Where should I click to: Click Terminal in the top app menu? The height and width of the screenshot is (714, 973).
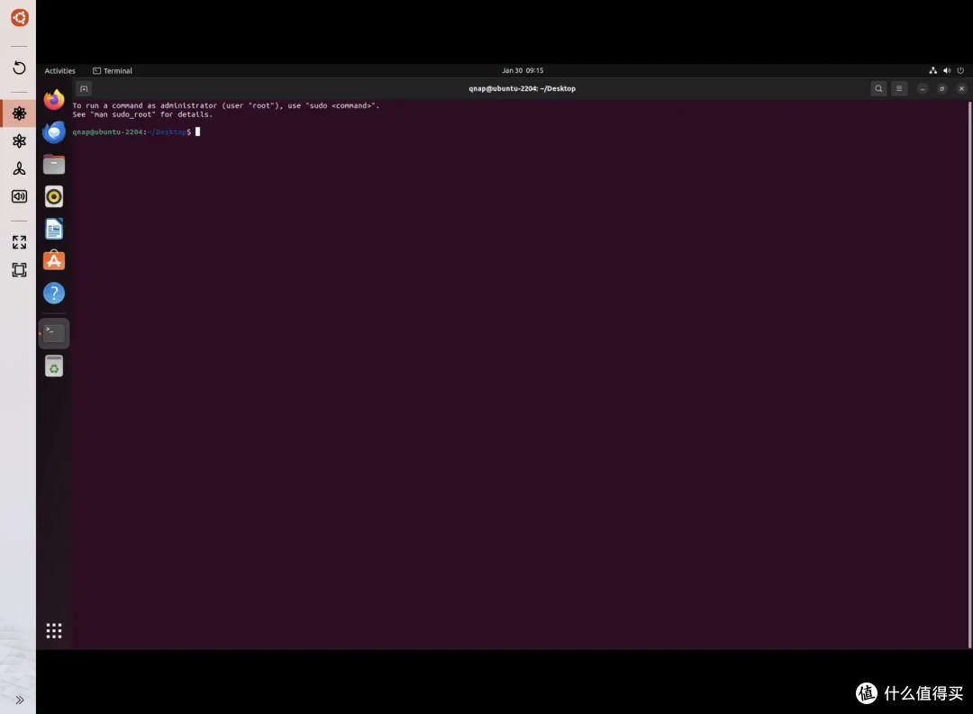click(x=112, y=70)
